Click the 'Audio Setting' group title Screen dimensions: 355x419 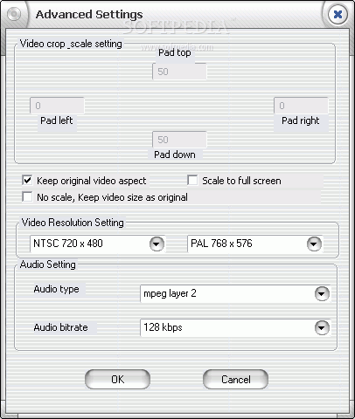(48, 264)
